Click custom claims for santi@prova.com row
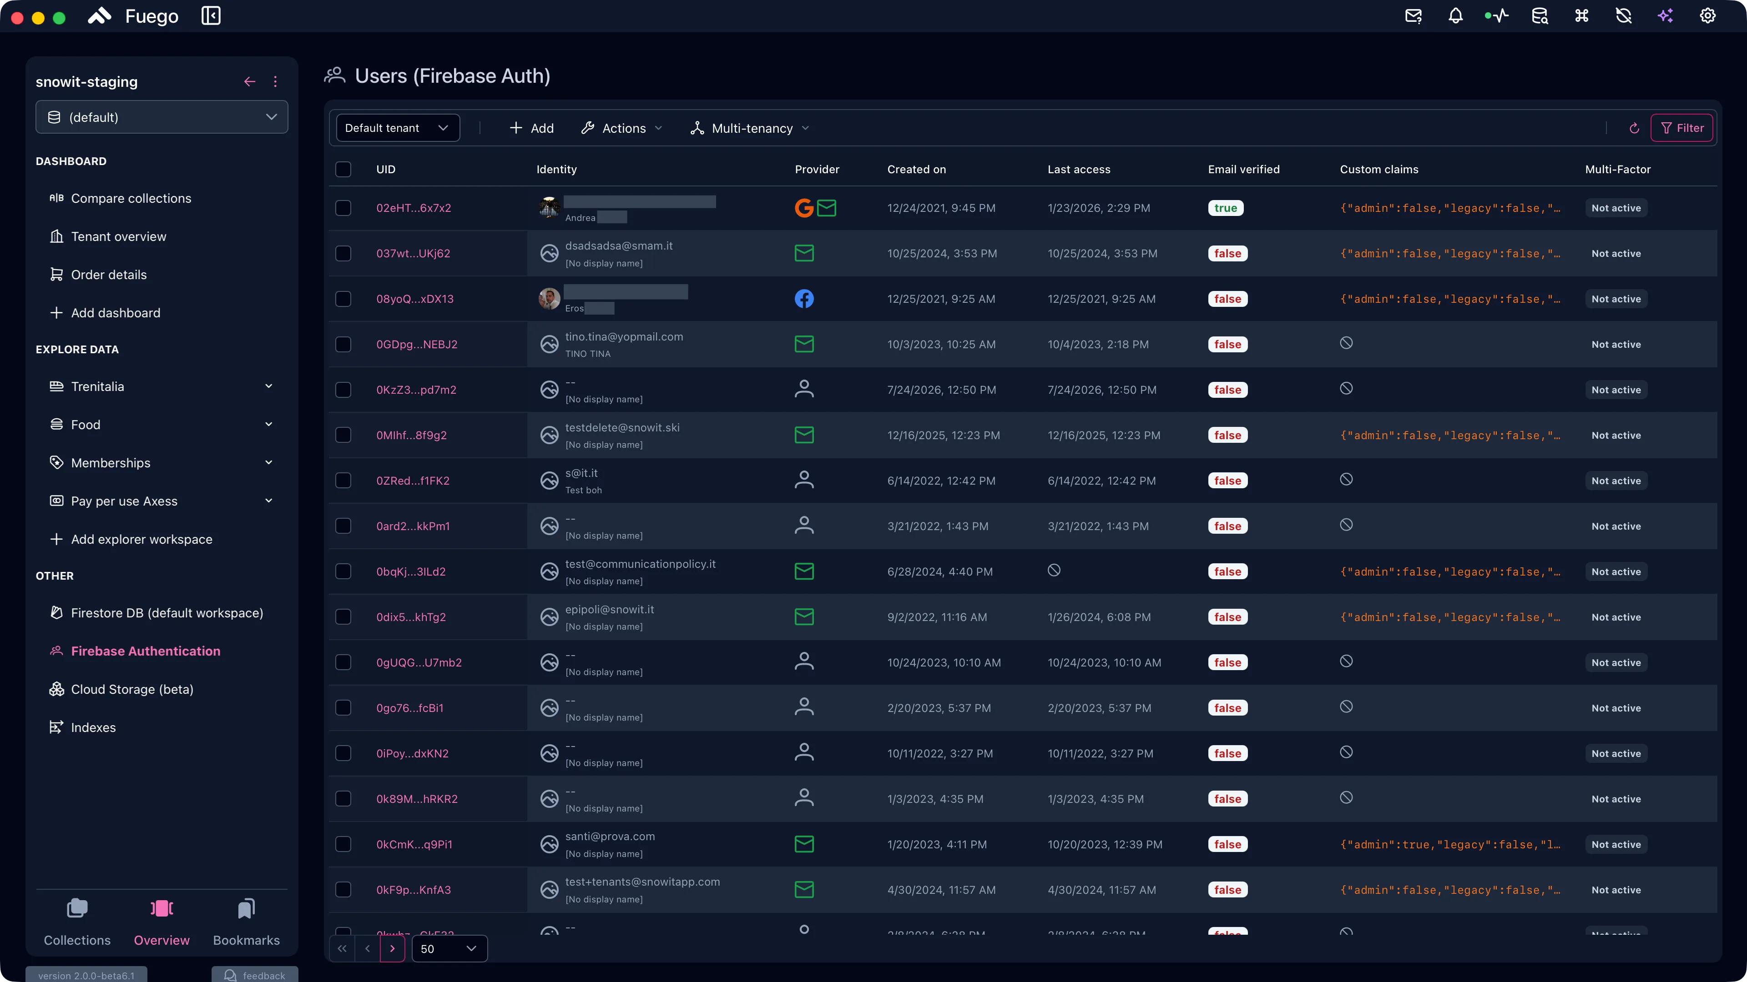Viewport: 1747px width, 982px height. pos(1450,844)
